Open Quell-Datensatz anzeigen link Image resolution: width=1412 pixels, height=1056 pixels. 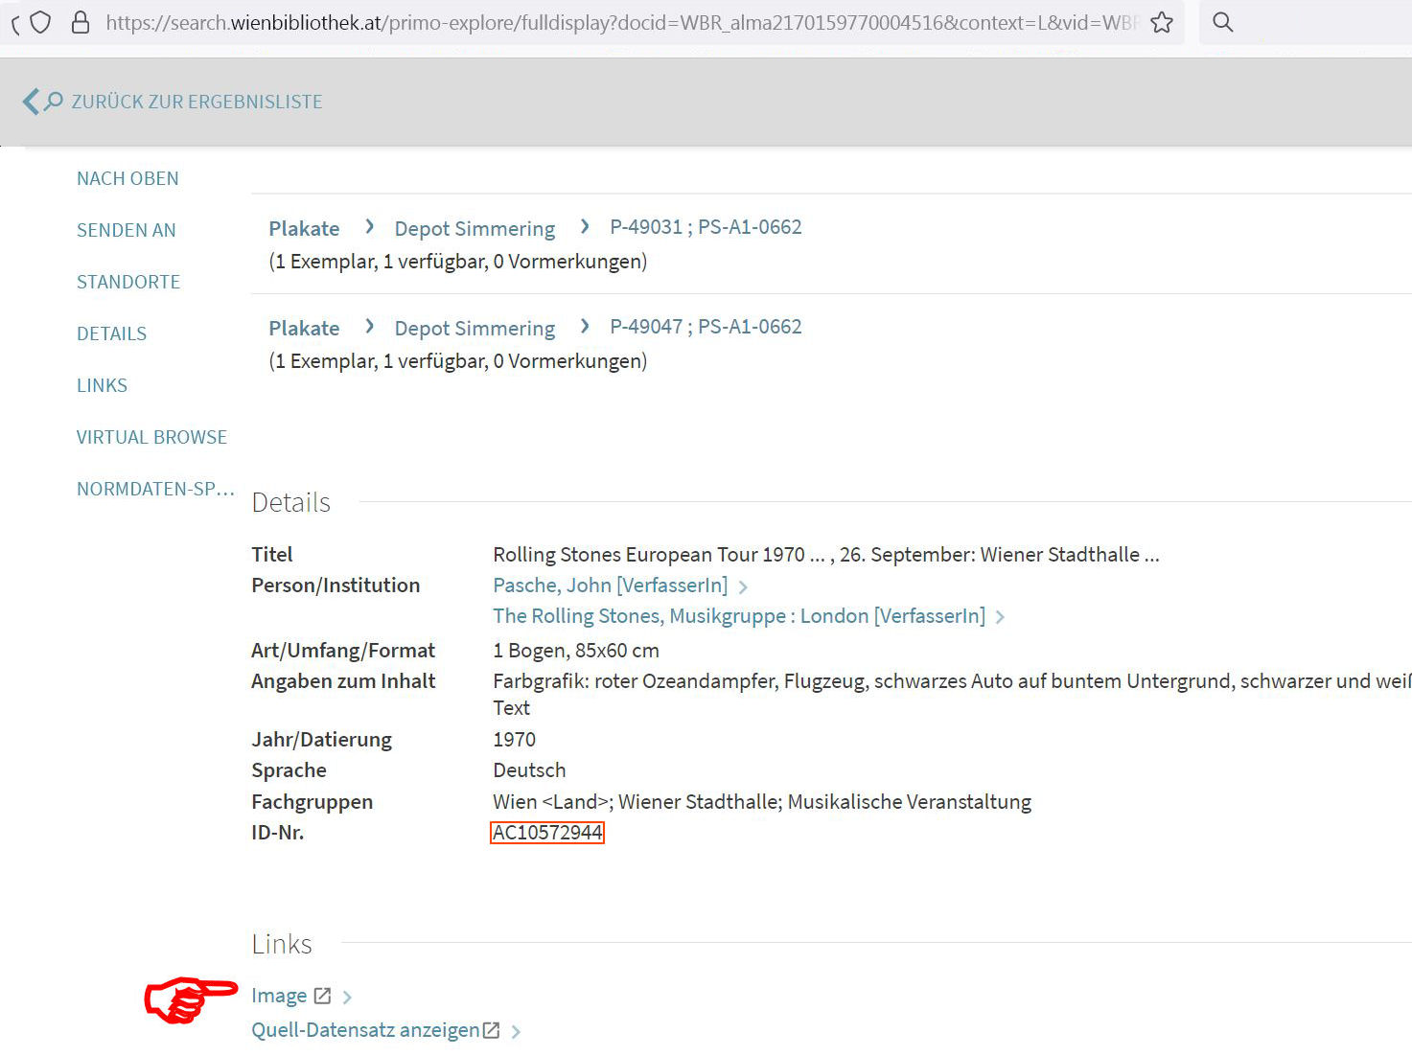365,1030
